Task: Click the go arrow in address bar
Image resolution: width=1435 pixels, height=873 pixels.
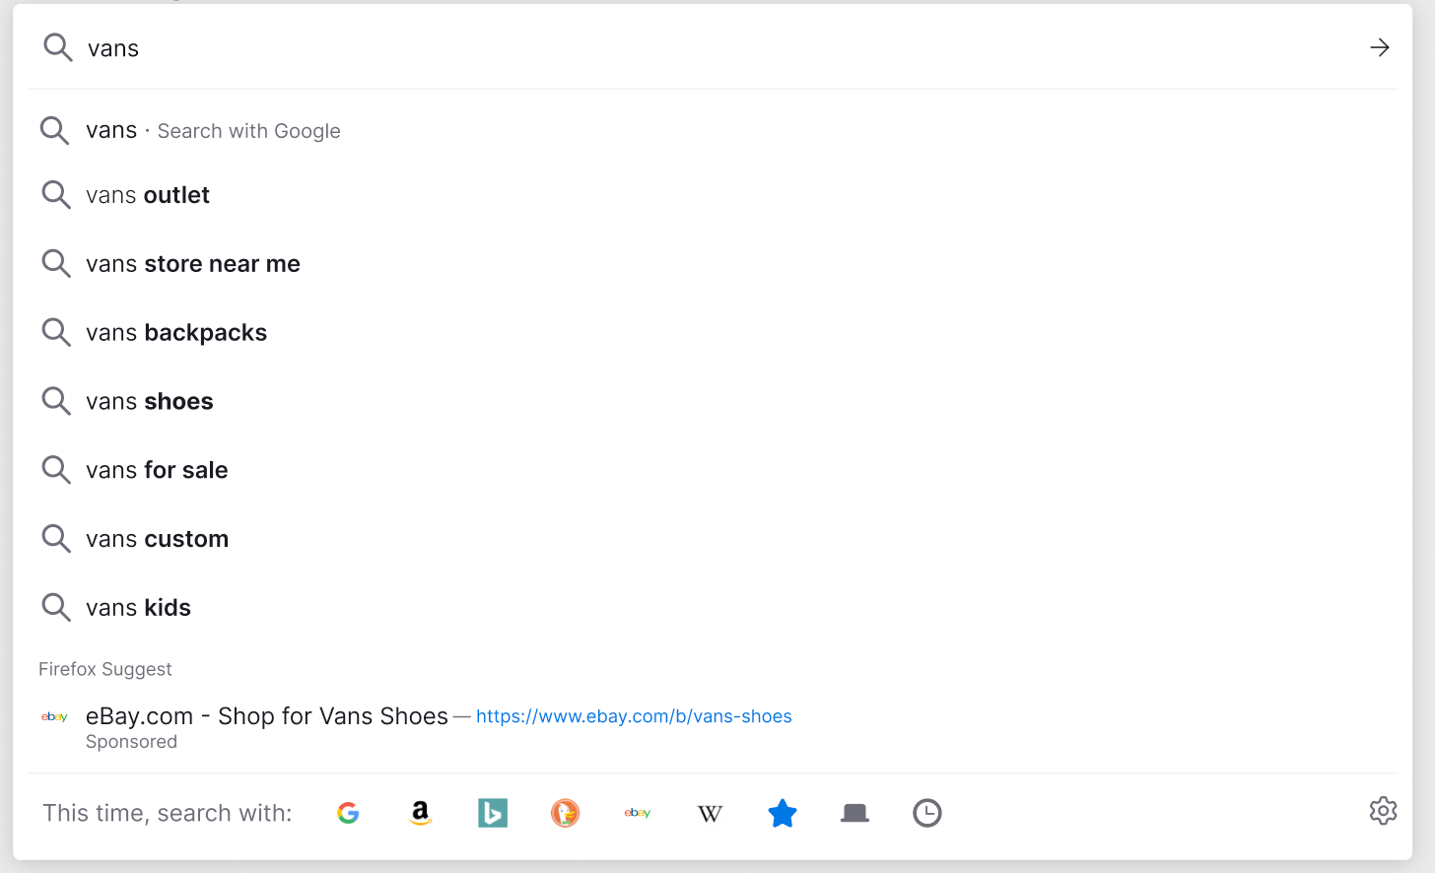Action: (x=1380, y=47)
